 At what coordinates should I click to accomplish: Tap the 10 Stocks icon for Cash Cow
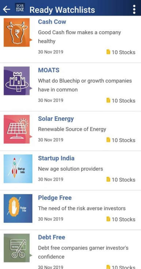108,52
